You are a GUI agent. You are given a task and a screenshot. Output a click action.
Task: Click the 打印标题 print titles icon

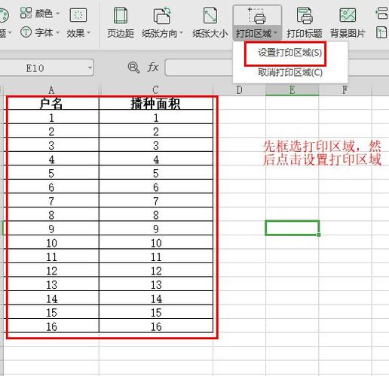305,16
